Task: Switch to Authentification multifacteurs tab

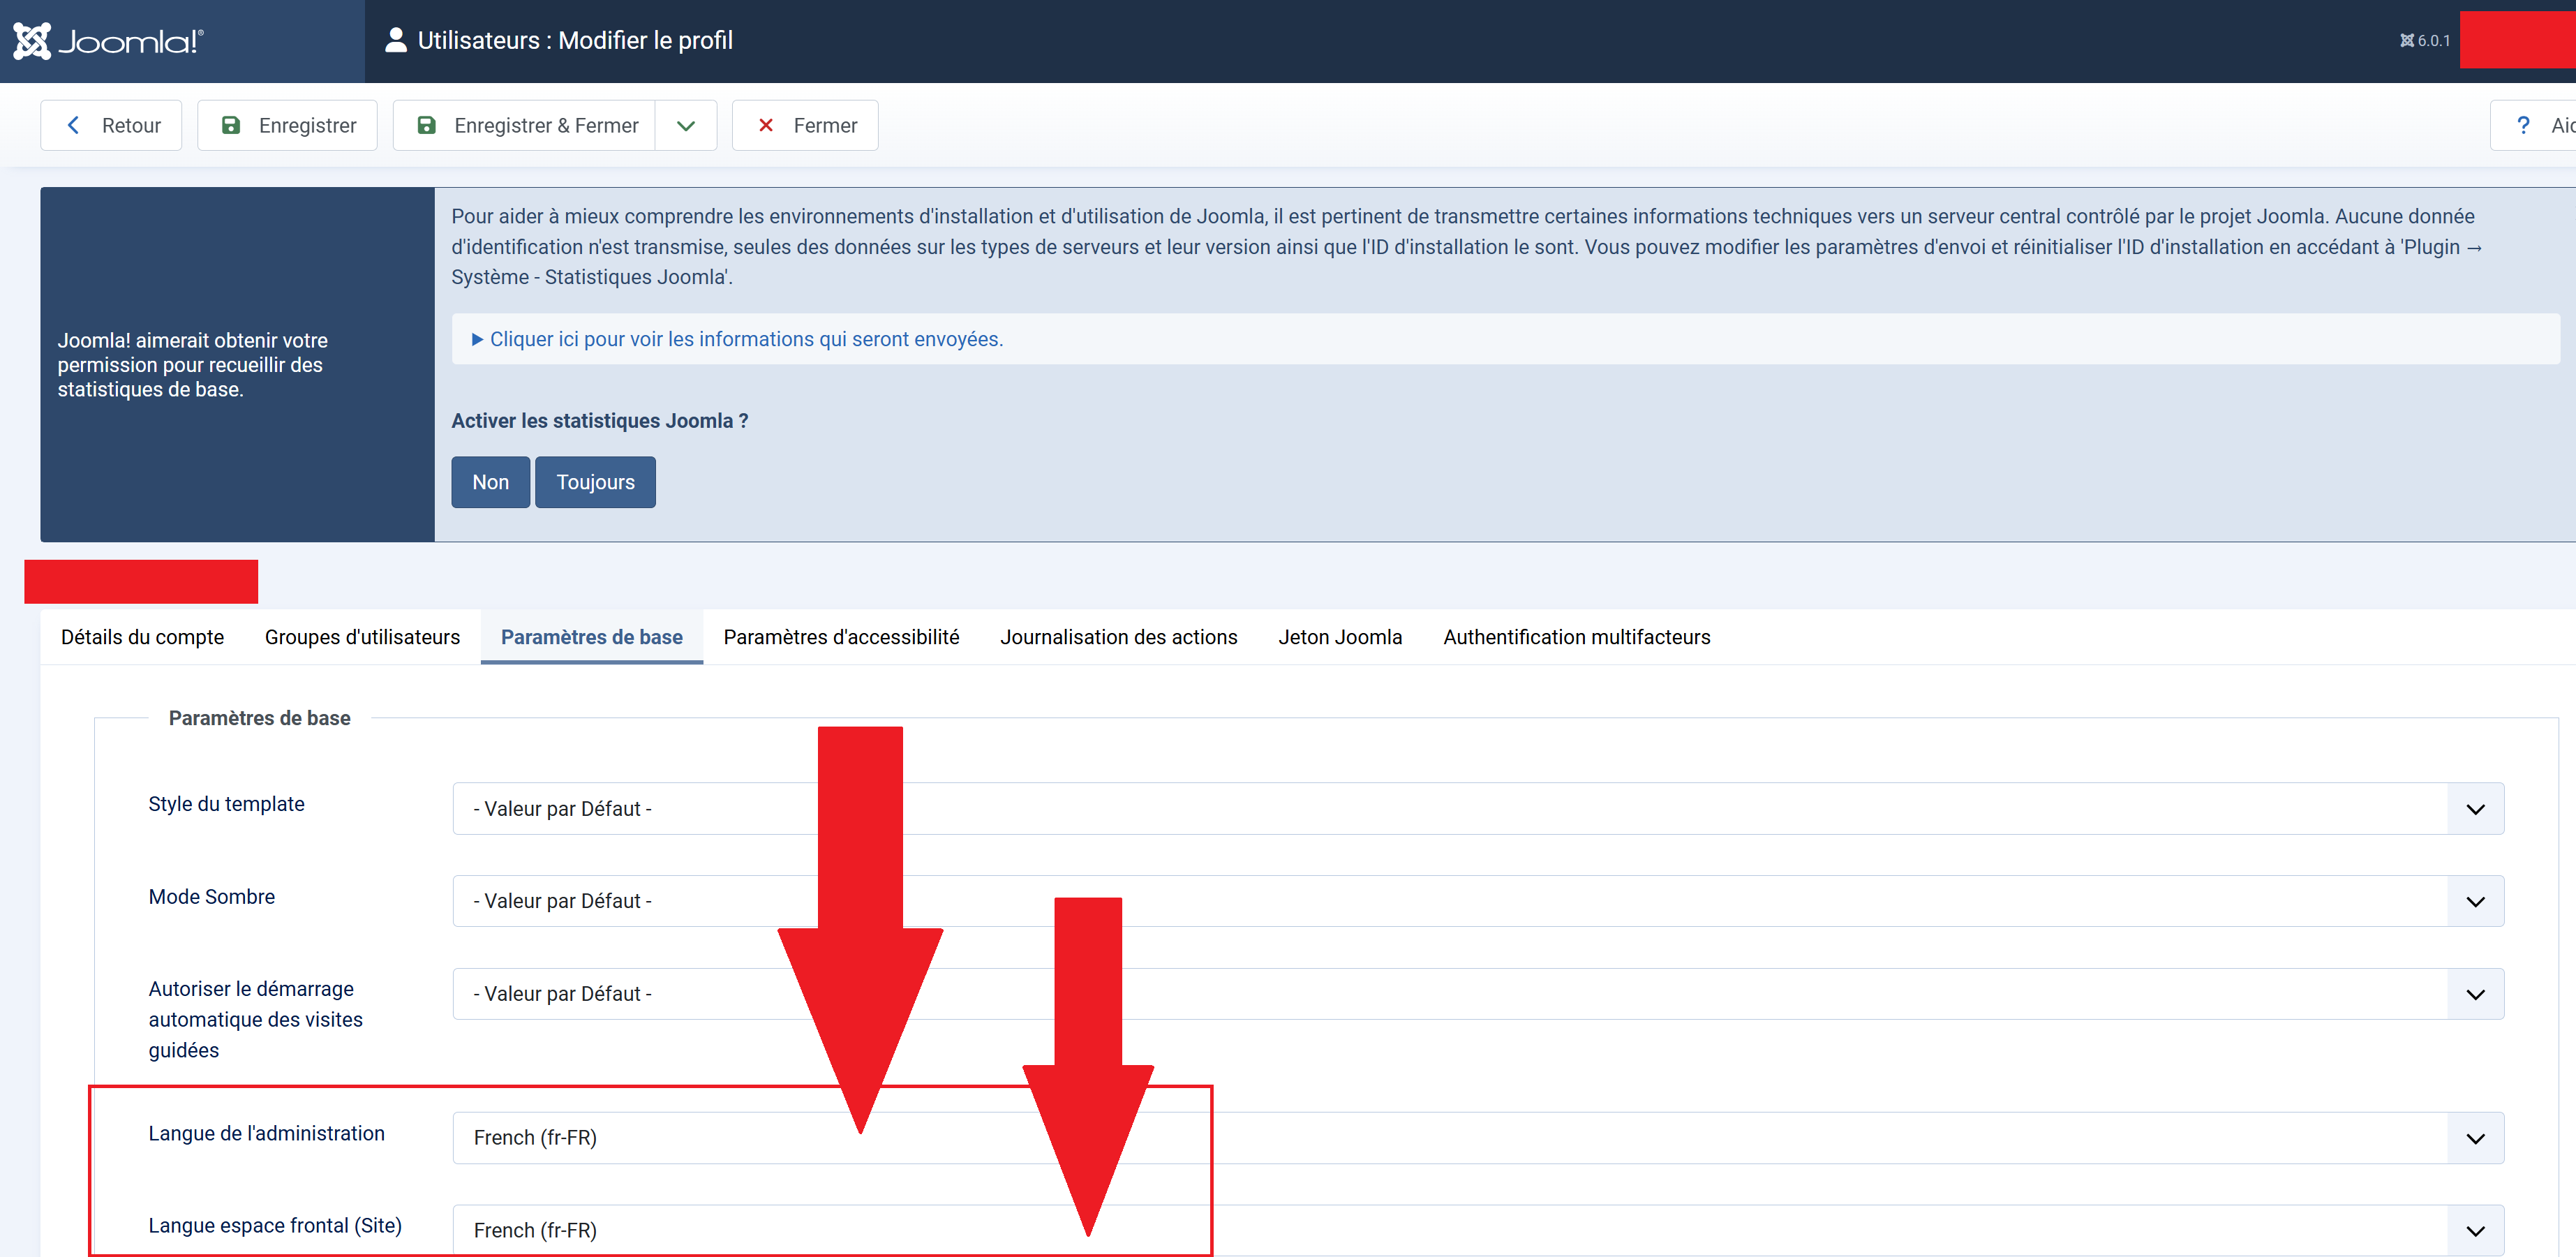Action: (x=1576, y=637)
